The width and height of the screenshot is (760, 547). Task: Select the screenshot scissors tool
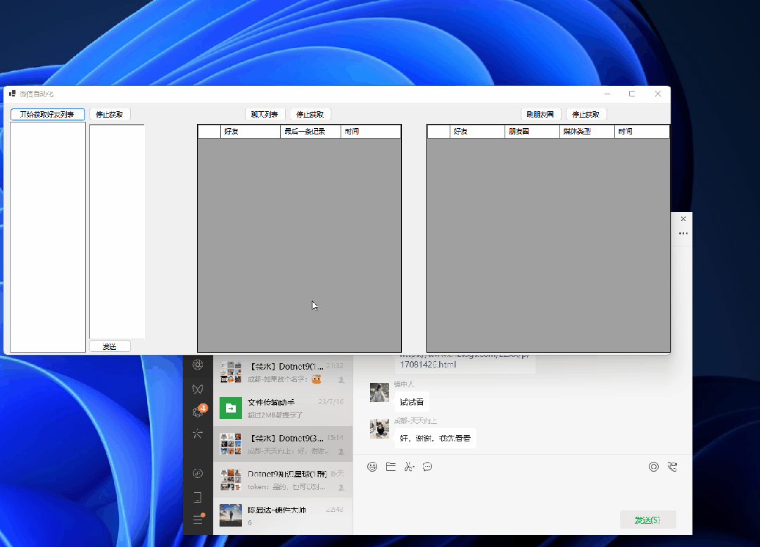point(409,466)
